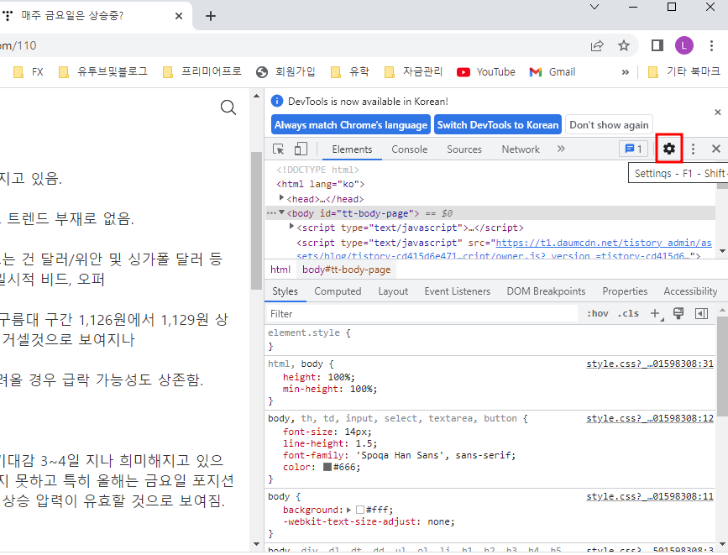The width and height of the screenshot is (728, 555).
Task: Toggle computed styles sidebar icon
Action: click(x=701, y=314)
